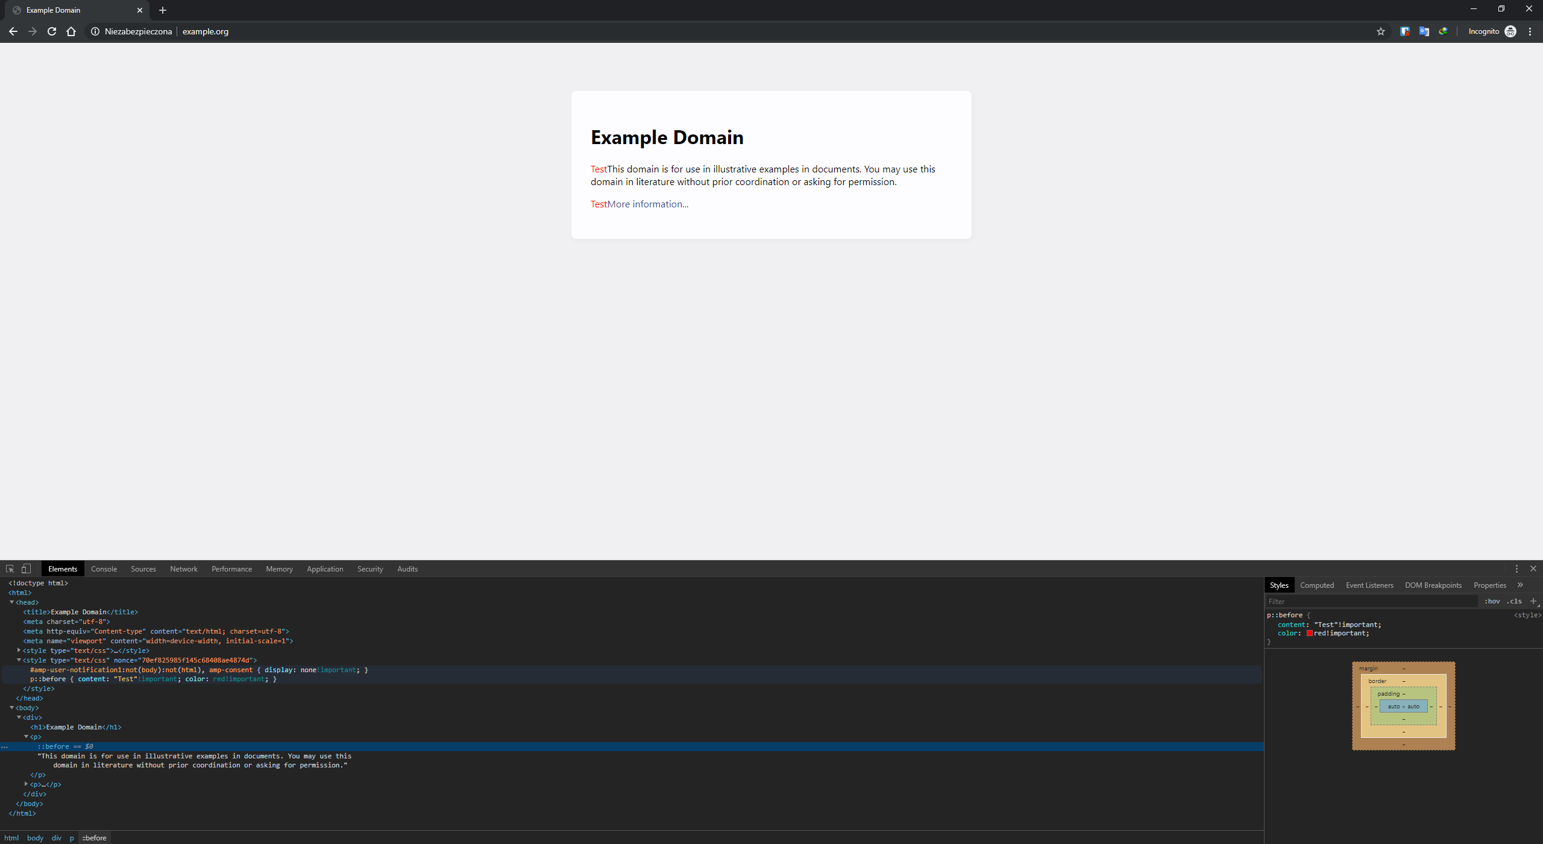
Task: Toggle the .cls element classes panel
Action: click(x=1513, y=601)
